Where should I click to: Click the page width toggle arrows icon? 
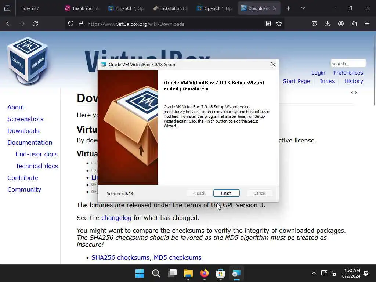tap(354, 93)
